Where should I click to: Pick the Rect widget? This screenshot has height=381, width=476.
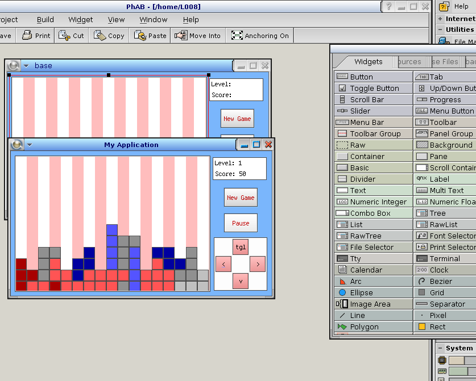click(x=445, y=326)
